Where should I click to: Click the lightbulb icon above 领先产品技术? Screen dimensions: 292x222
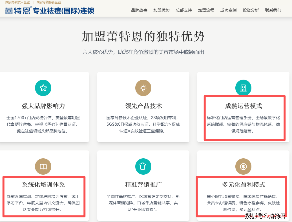[x=143, y=88]
